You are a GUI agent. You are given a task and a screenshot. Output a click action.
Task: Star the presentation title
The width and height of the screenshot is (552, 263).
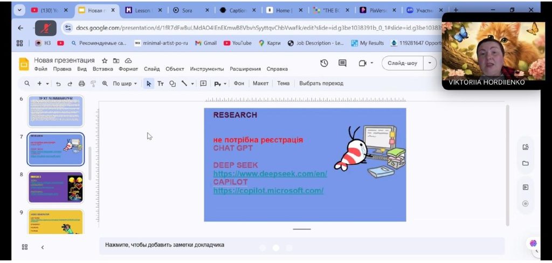(x=105, y=60)
